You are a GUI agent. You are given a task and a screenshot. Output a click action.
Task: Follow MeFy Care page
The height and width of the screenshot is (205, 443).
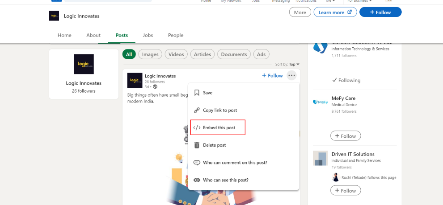[x=346, y=136]
